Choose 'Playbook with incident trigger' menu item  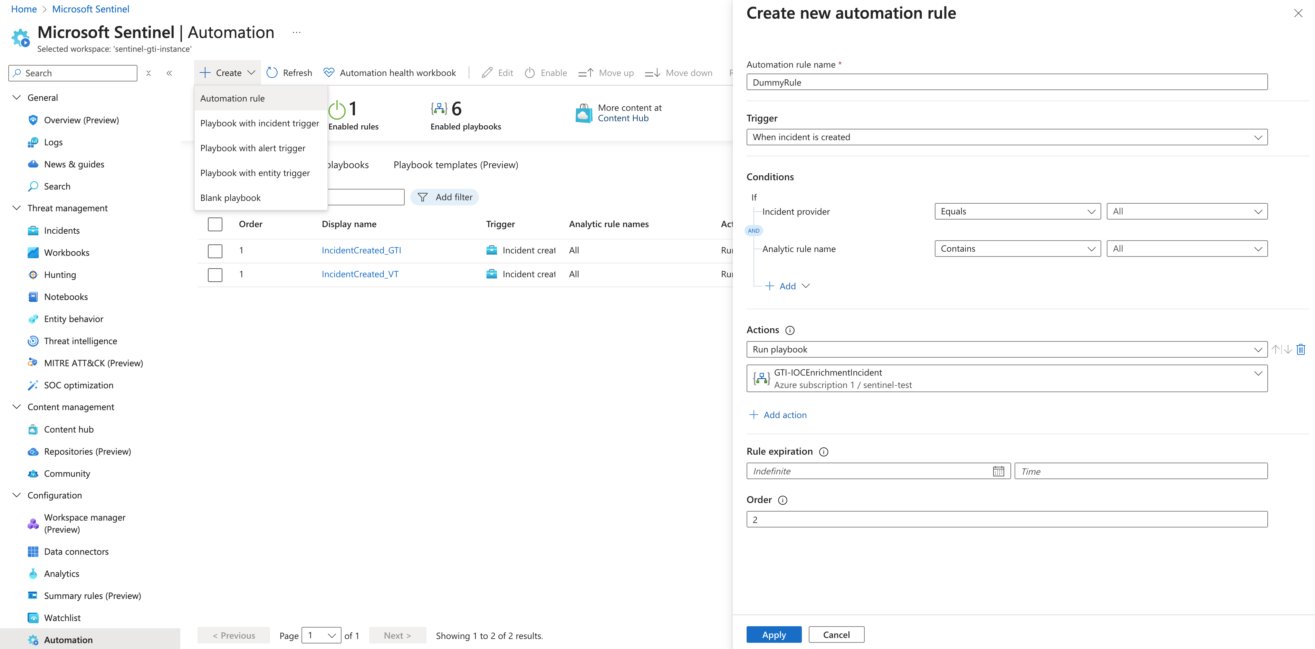(x=261, y=124)
